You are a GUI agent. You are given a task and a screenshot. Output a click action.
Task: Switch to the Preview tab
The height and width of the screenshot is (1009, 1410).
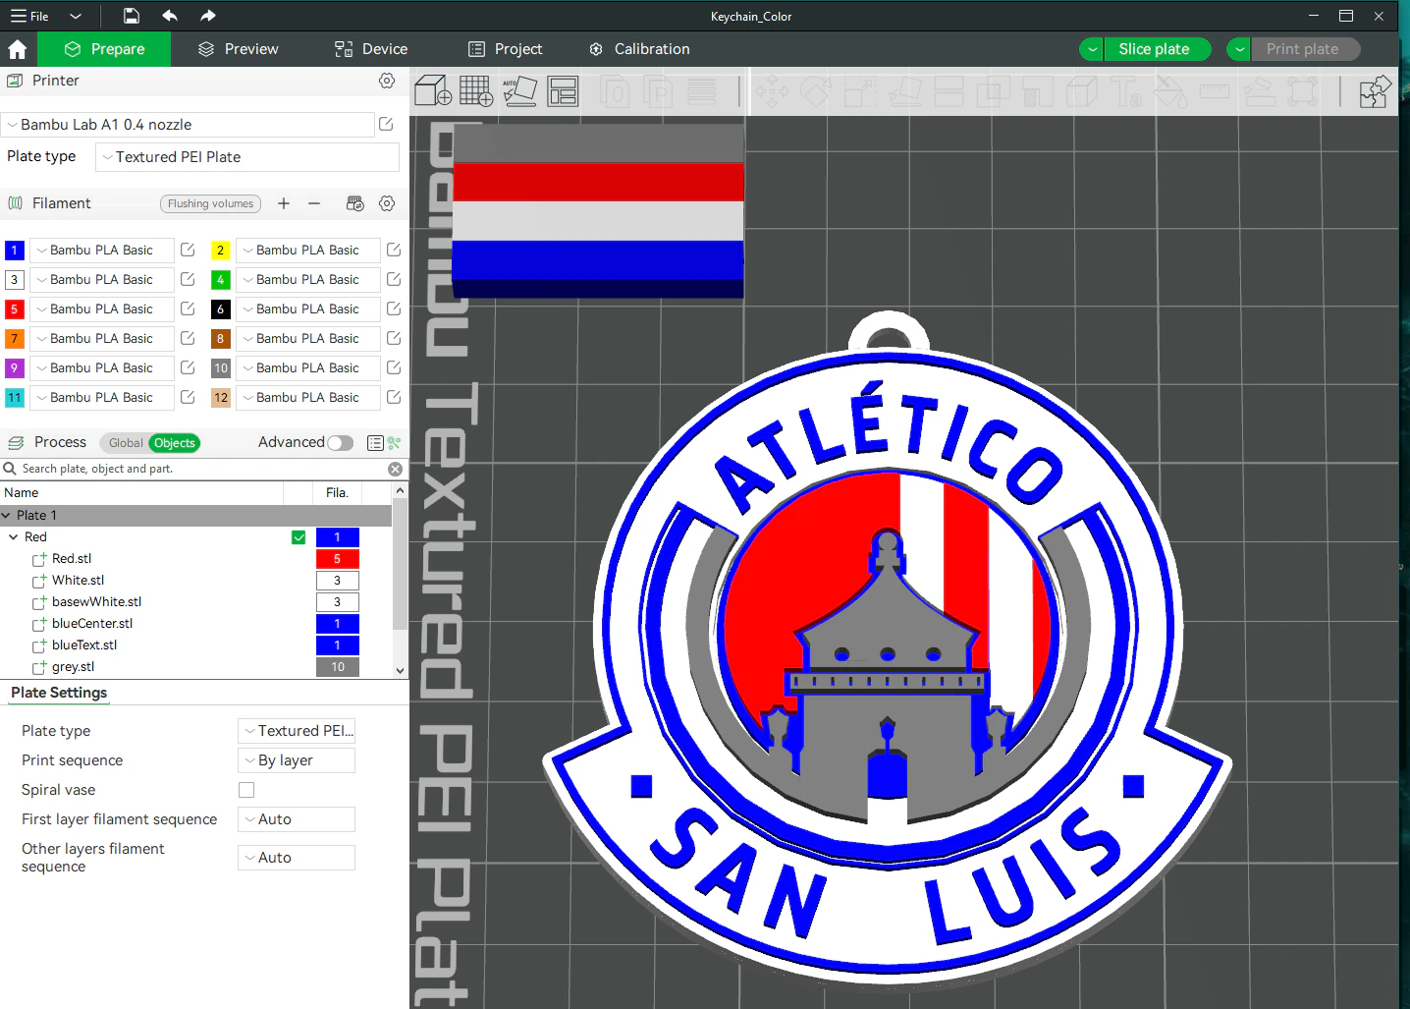pos(238,49)
